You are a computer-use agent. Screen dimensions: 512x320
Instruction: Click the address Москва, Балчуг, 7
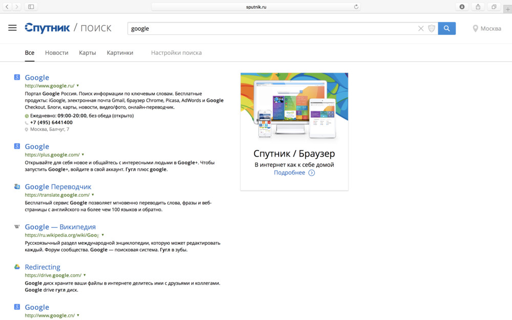pos(50,130)
